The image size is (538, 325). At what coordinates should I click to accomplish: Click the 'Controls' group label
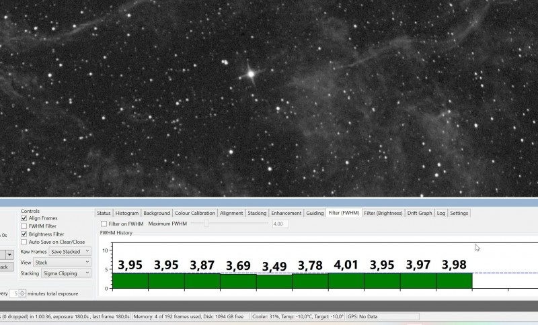point(30,211)
